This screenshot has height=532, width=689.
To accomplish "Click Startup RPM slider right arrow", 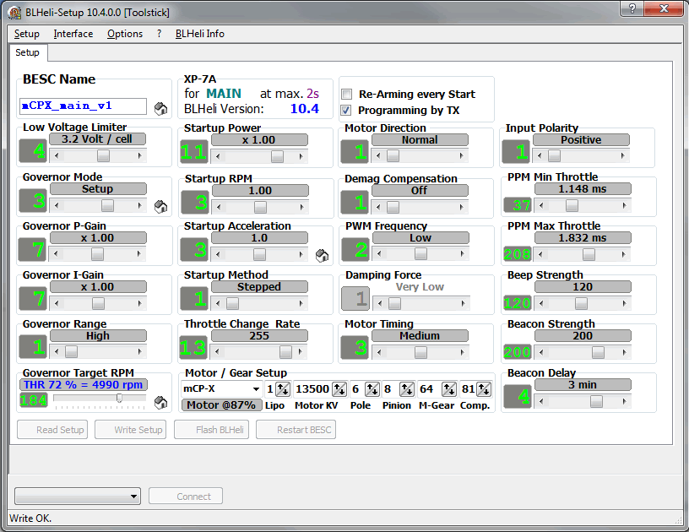I will click(x=301, y=207).
